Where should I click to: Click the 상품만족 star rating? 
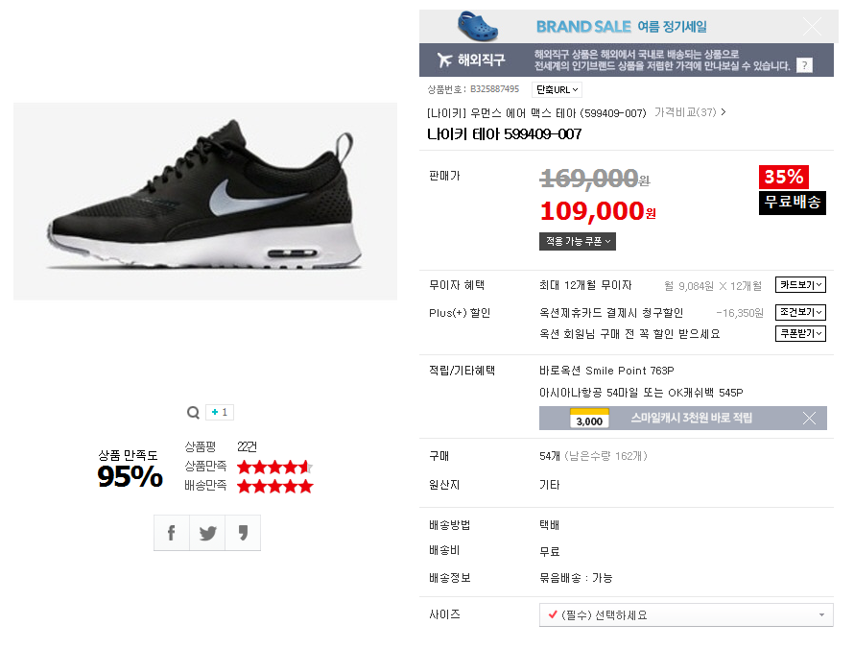pyautogui.click(x=274, y=467)
